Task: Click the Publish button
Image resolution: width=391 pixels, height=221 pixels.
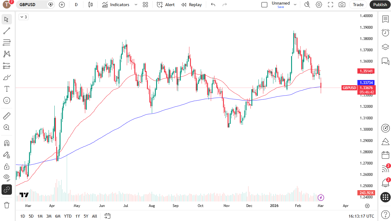Action: point(380,5)
